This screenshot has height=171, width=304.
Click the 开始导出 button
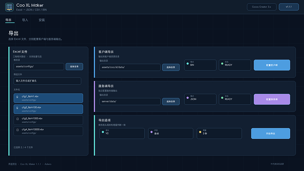[x=271, y=134]
